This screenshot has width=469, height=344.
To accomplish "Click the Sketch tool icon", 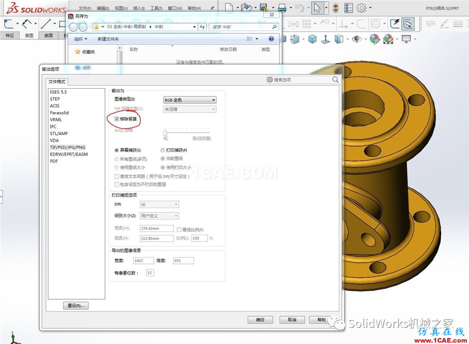I will [x=8, y=24].
